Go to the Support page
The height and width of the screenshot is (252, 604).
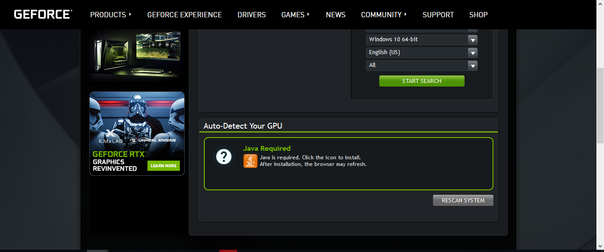pyautogui.click(x=438, y=15)
